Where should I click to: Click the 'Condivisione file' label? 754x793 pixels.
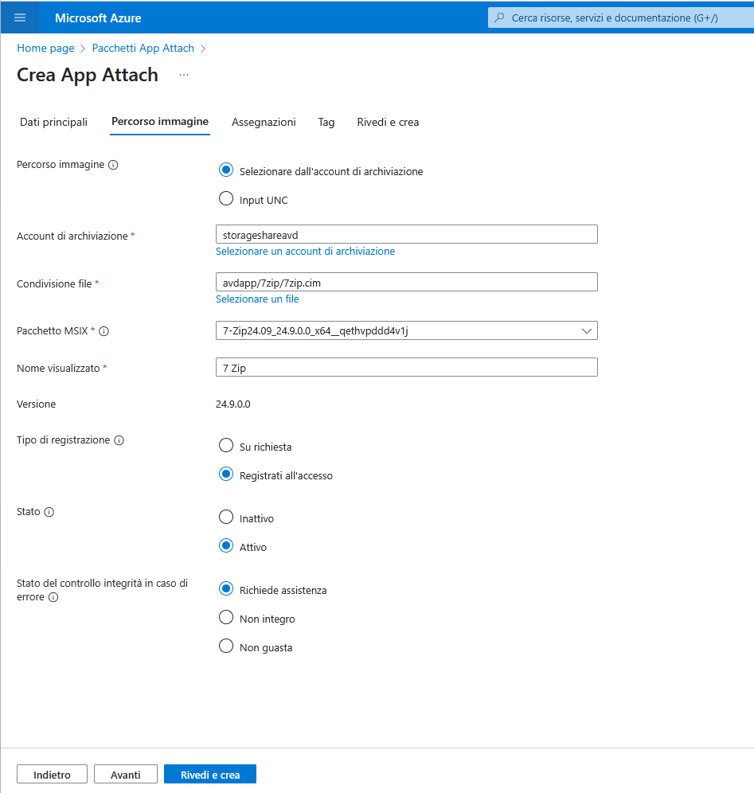click(54, 284)
